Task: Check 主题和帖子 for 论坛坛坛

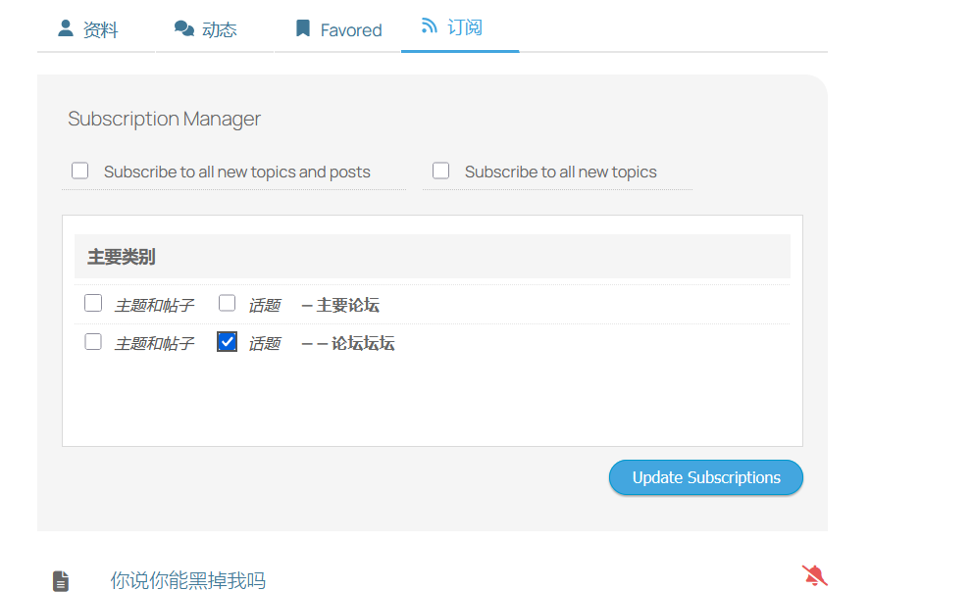Action: tap(93, 341)
